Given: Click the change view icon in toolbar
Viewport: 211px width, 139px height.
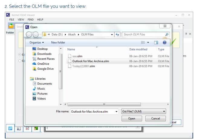Looking at the screenshot, I should pyautogui.click(x=143, y=43).
